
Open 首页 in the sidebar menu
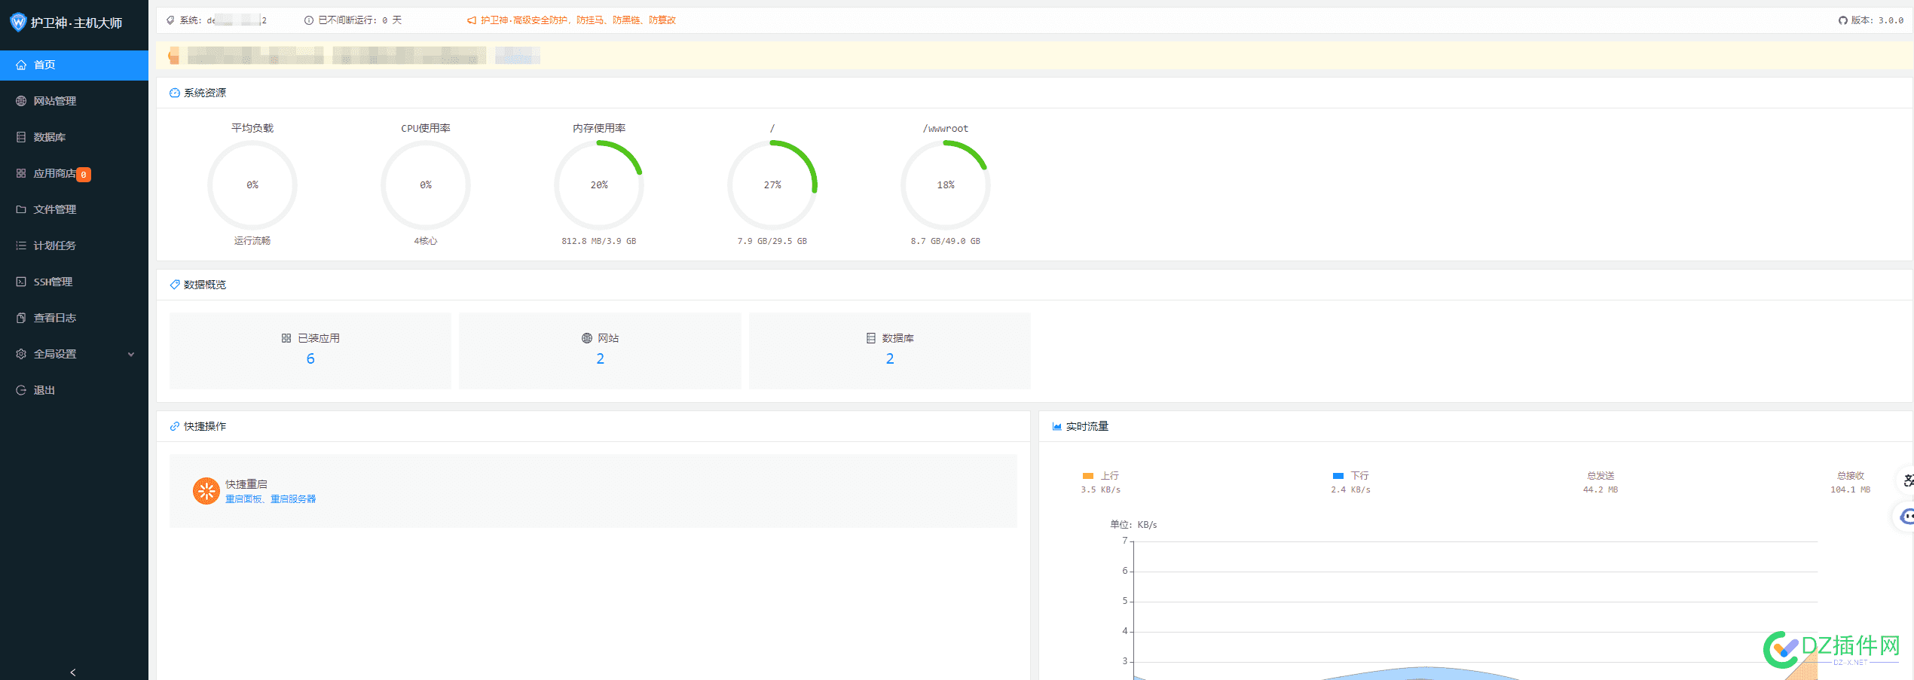[x=74, y=65]
